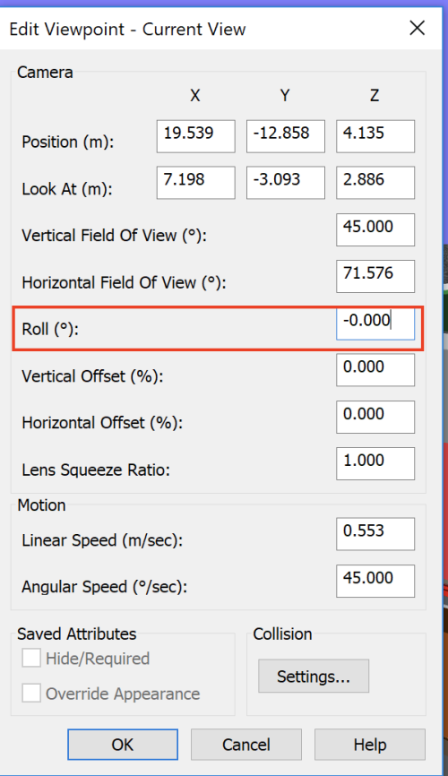448x776 pixels.
Task: Click the Vertical Offset percentage field
Action: (375, 370)
